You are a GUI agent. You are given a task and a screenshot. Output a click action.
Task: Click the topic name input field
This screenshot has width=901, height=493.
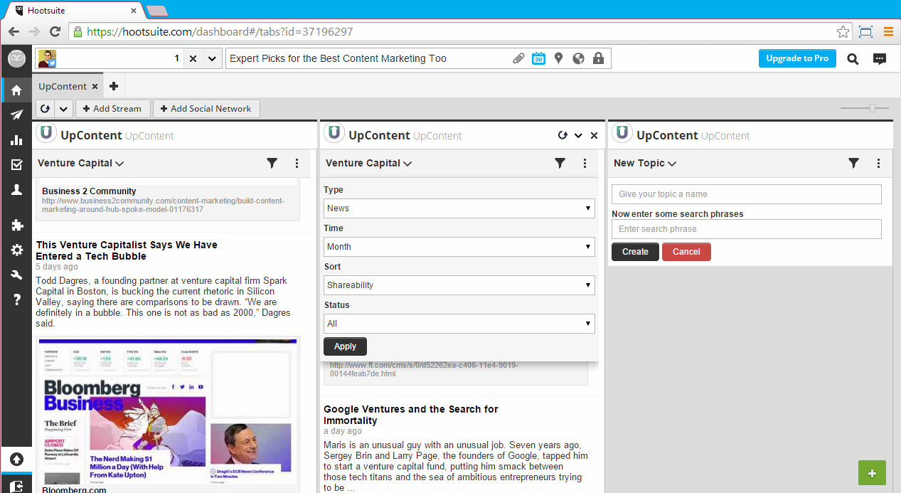coord(747,194)
